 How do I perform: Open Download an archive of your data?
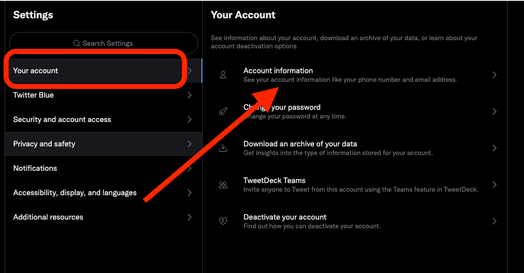click(x=355, y=148)
